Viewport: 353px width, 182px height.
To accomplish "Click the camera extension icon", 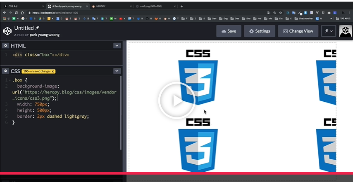I will tap(329, 13).
